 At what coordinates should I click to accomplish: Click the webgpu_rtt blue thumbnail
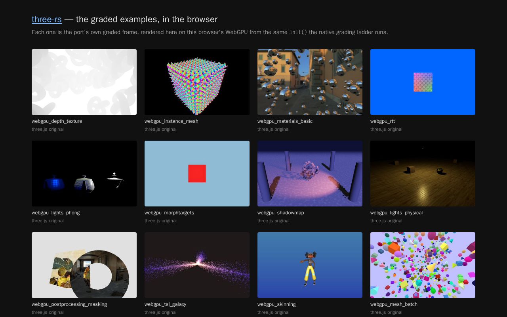click(x=423, y=82)
